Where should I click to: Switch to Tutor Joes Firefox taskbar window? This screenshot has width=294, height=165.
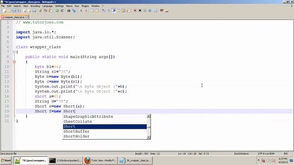[x=101, y=160]
